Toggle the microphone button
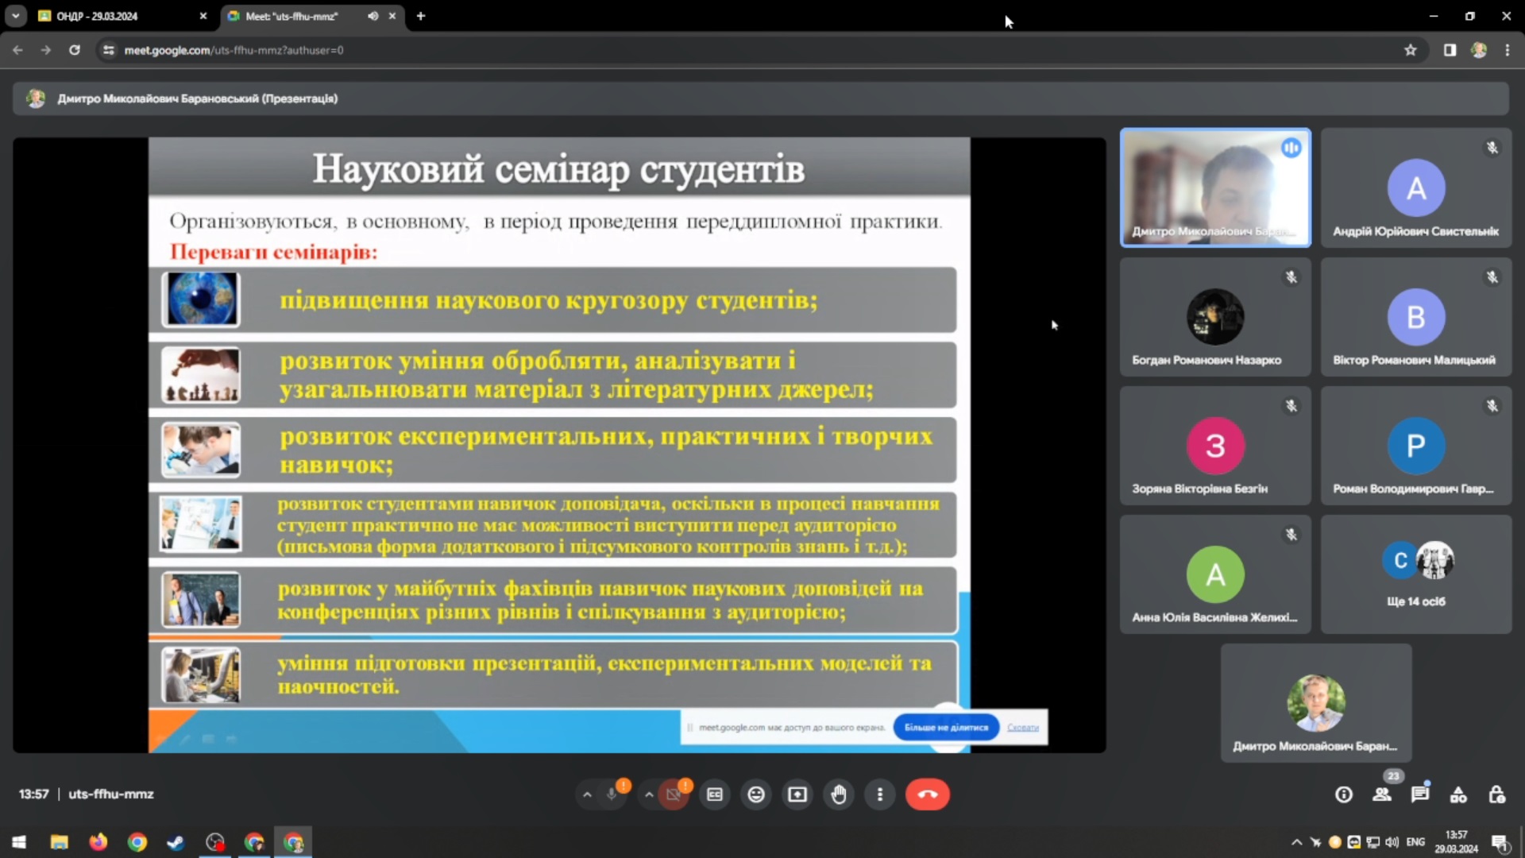This screenshot has width=1525, height=858. tap(612, 794)
